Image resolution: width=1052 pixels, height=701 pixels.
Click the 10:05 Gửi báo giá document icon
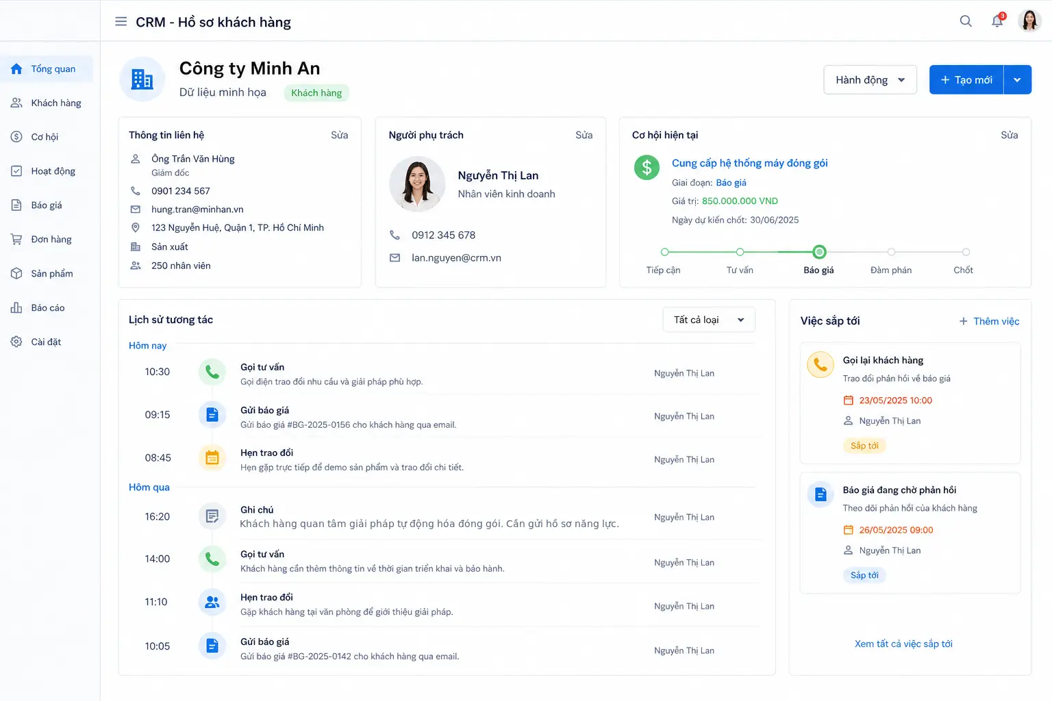tap(212, 646)
